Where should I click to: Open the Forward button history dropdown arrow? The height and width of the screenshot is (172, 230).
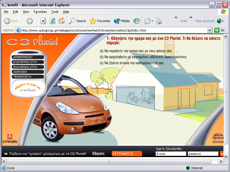coord(37,21)
